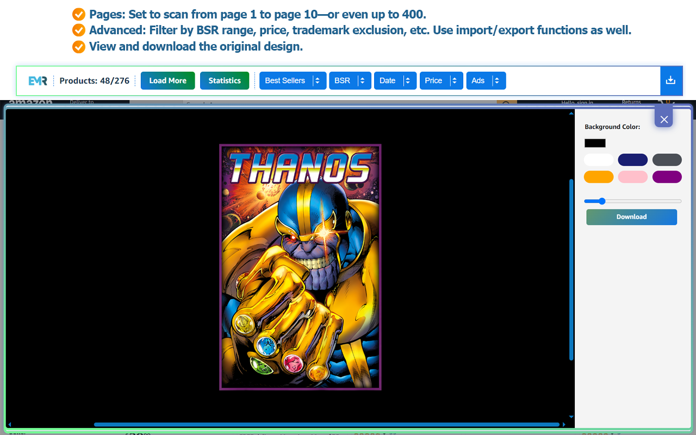The image size is (696, 435).
Task: Click the down arrow of the vertical scrollbar
Action: tap(571, 417)
